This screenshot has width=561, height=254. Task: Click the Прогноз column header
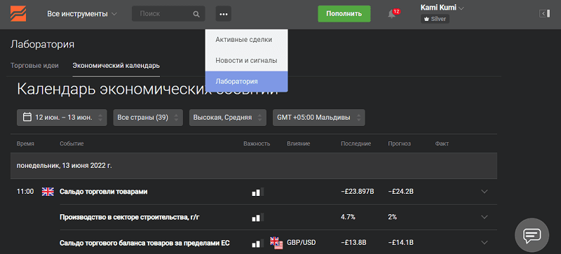(x=399, y=143)
